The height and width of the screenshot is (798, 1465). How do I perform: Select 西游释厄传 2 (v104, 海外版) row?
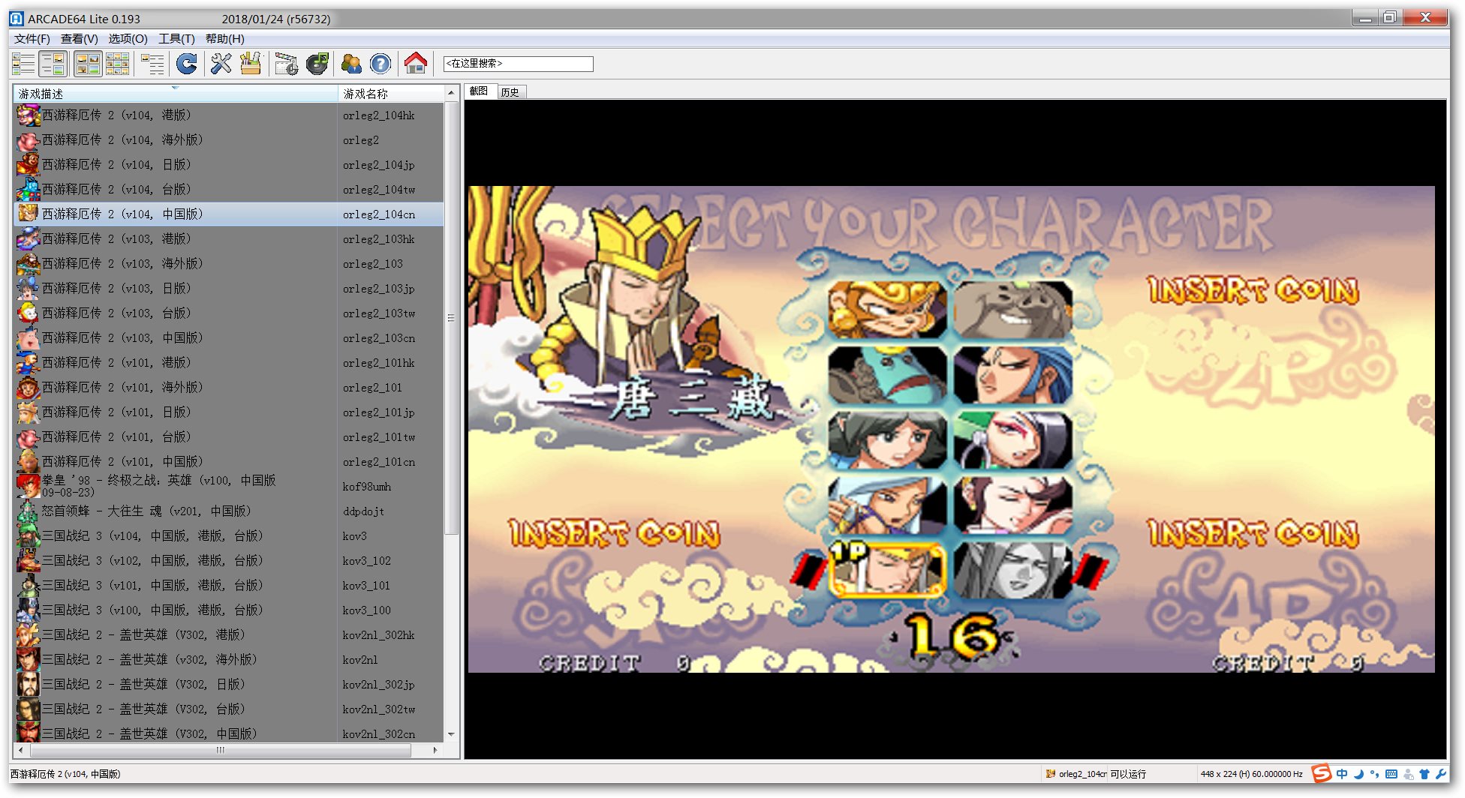click(x=229, y=140)
